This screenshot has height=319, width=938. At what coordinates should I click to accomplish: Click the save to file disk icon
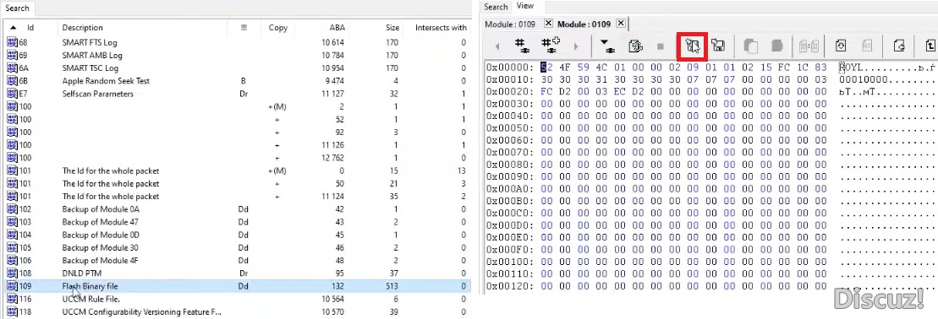718,46
